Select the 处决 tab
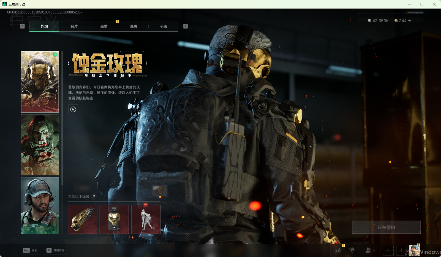 click(134, 26)
